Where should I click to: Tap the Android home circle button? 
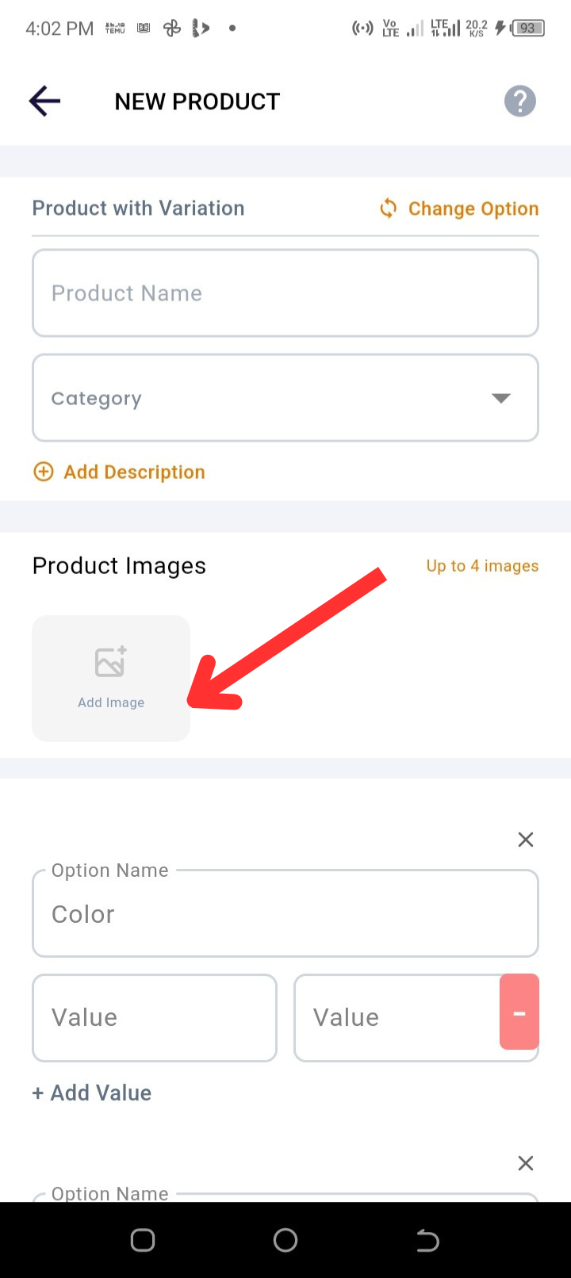point(285,1240)
